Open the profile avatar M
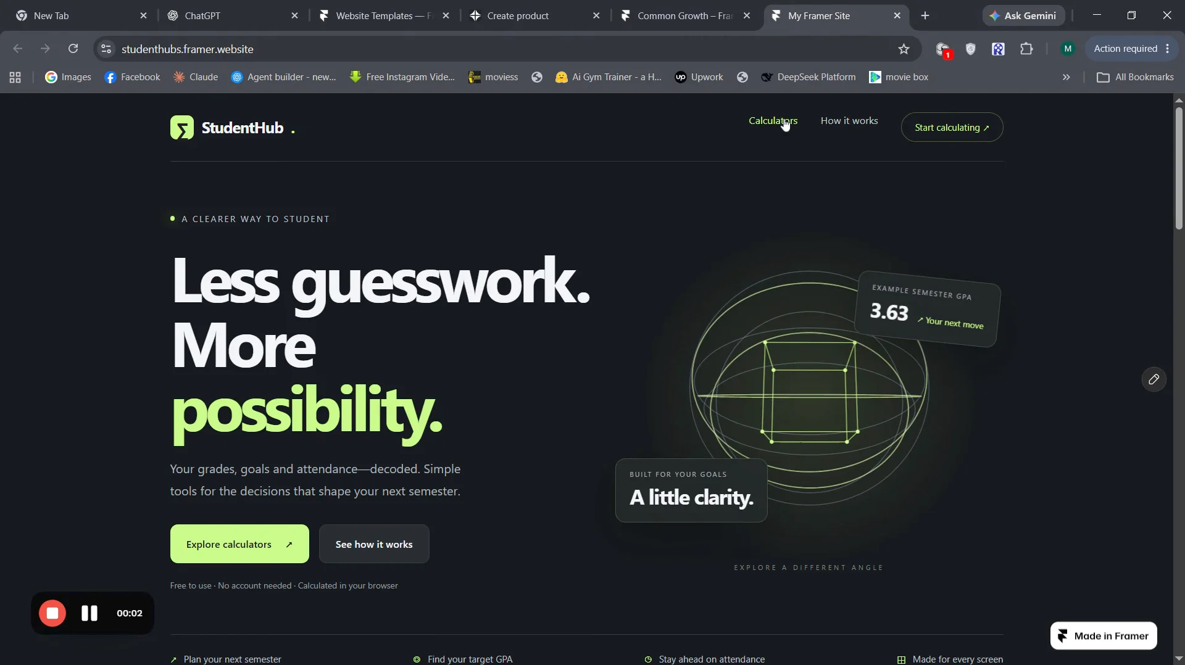This screenshot has height=665, width=1185. [1068, 49]
